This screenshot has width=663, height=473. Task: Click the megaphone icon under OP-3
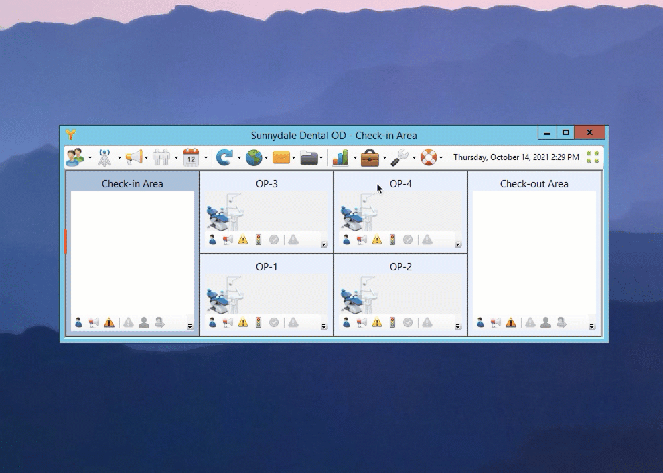click(228, 240)
